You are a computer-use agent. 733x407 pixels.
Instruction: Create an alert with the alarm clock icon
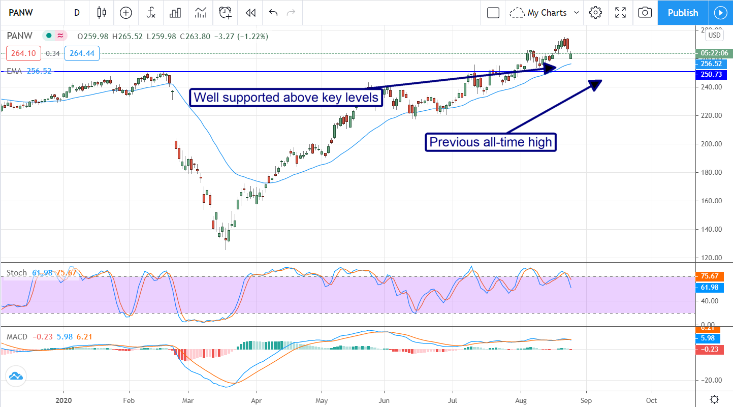pos(225,13)
